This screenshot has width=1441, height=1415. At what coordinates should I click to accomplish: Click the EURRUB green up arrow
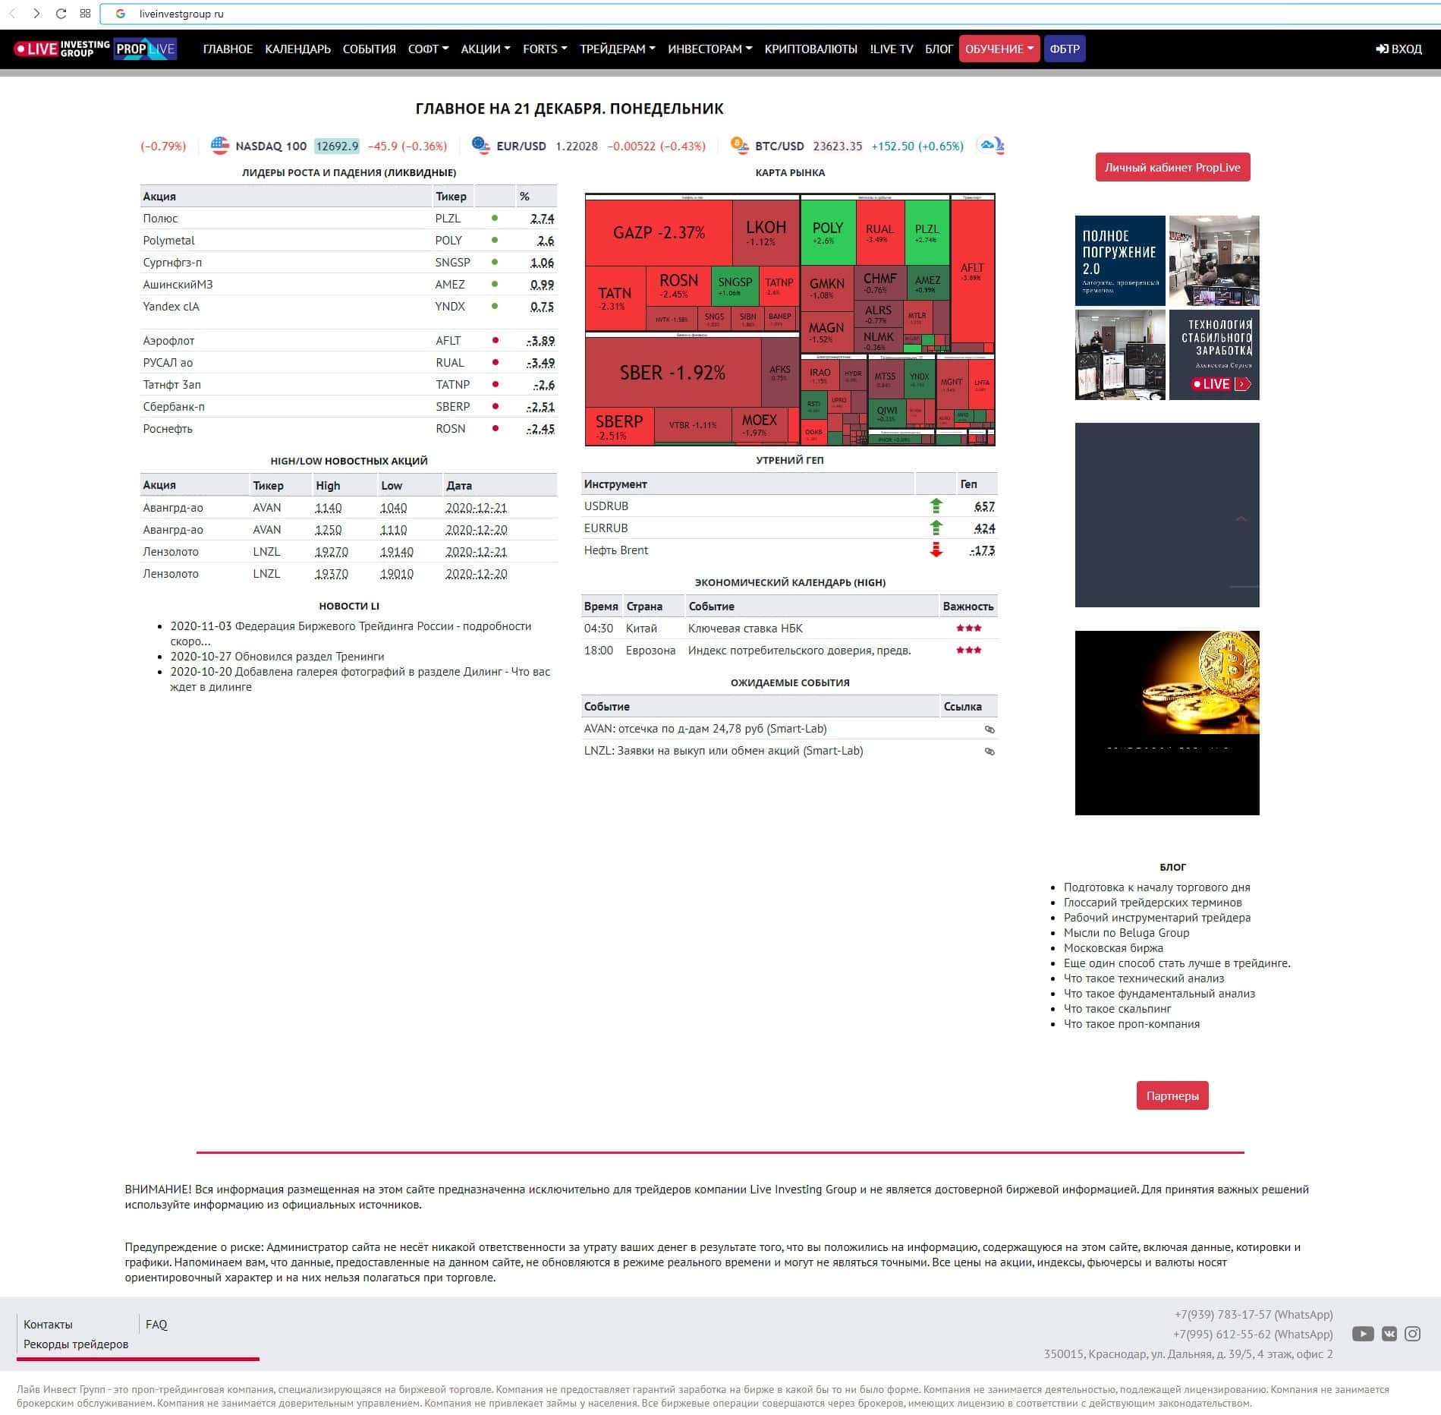(936, 528)
